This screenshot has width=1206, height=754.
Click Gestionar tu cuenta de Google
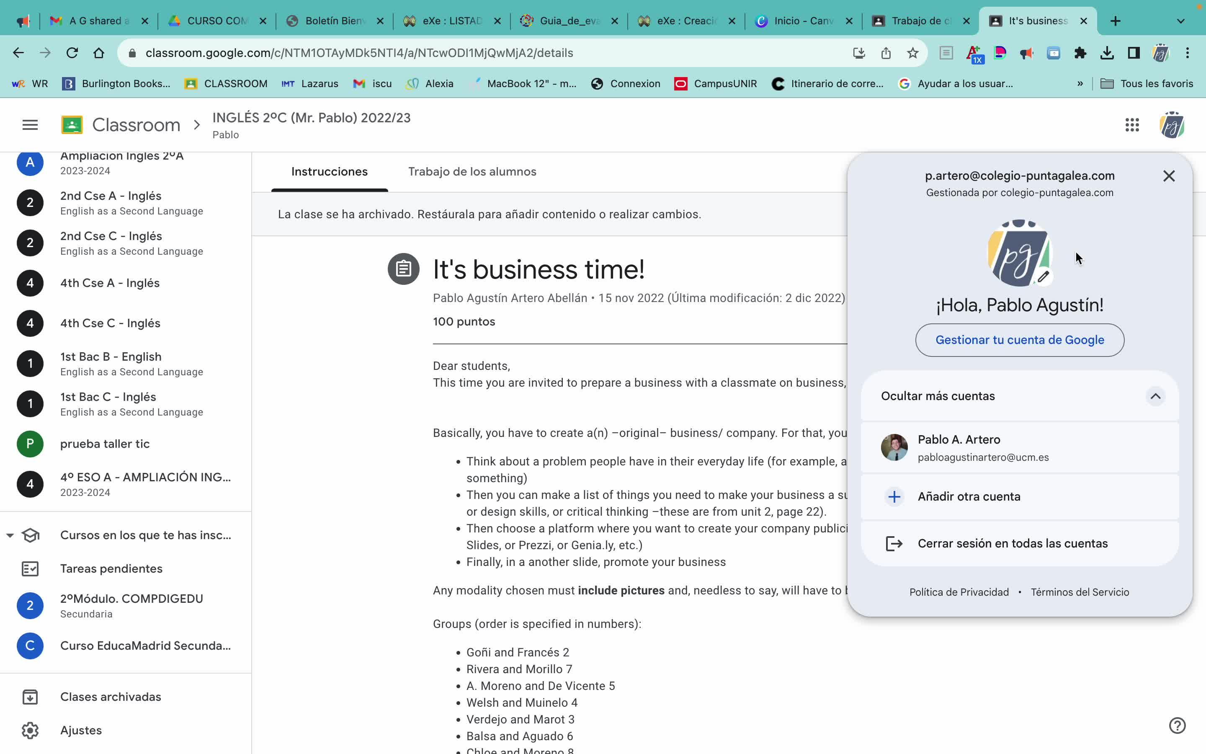click(x=1019, y=340)
